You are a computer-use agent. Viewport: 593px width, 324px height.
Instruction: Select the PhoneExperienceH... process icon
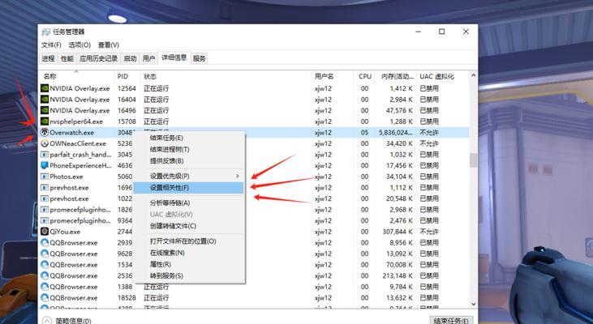(45, 165)
